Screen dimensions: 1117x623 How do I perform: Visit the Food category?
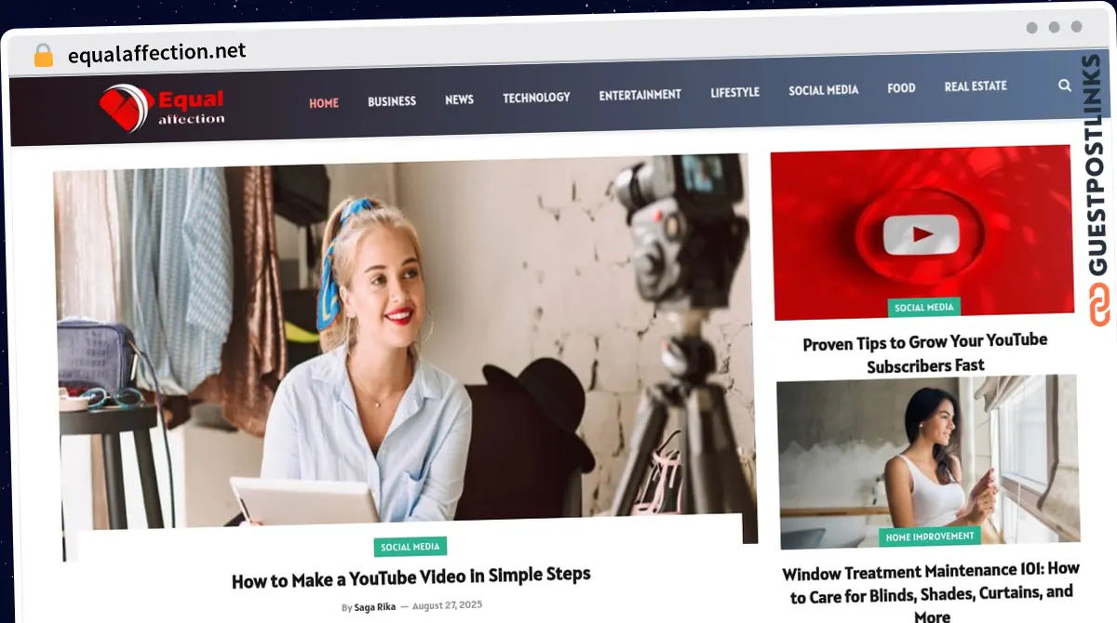coord(901,88)
